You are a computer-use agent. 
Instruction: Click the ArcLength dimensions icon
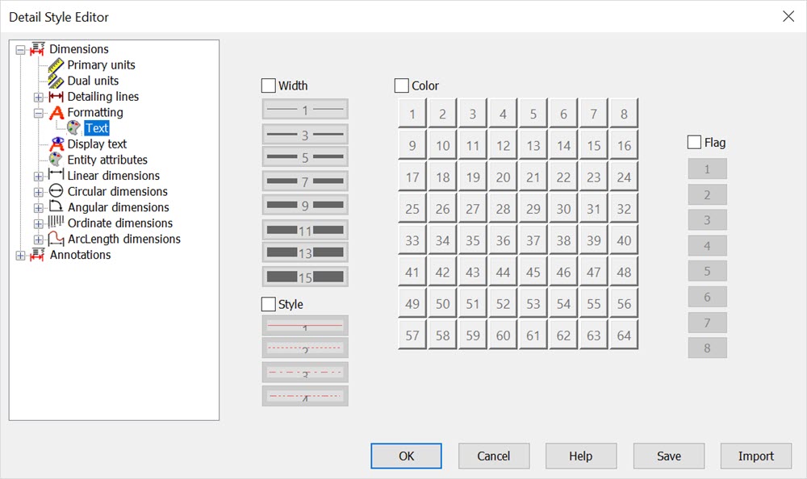pyautogui.click(x=56, y=239)
